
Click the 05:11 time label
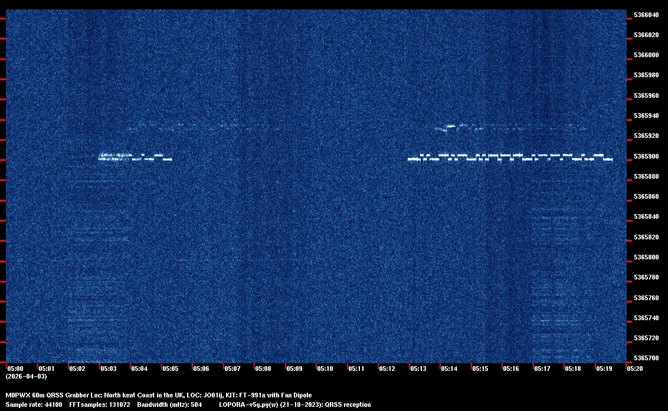(x=356, y=369)
